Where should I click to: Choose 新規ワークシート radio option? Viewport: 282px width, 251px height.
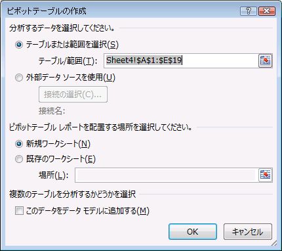(x=19, y=144)
